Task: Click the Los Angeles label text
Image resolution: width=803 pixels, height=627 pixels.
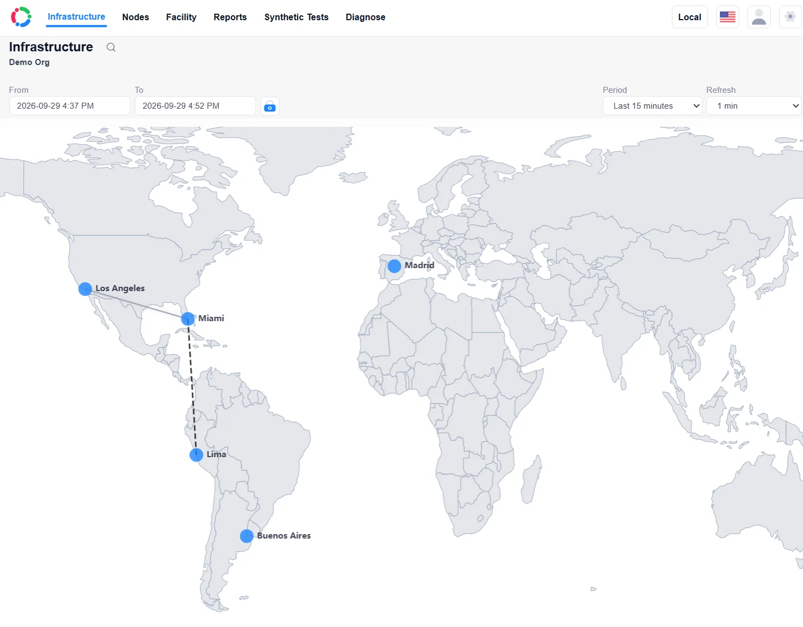Action: click(x=120, y=288)
